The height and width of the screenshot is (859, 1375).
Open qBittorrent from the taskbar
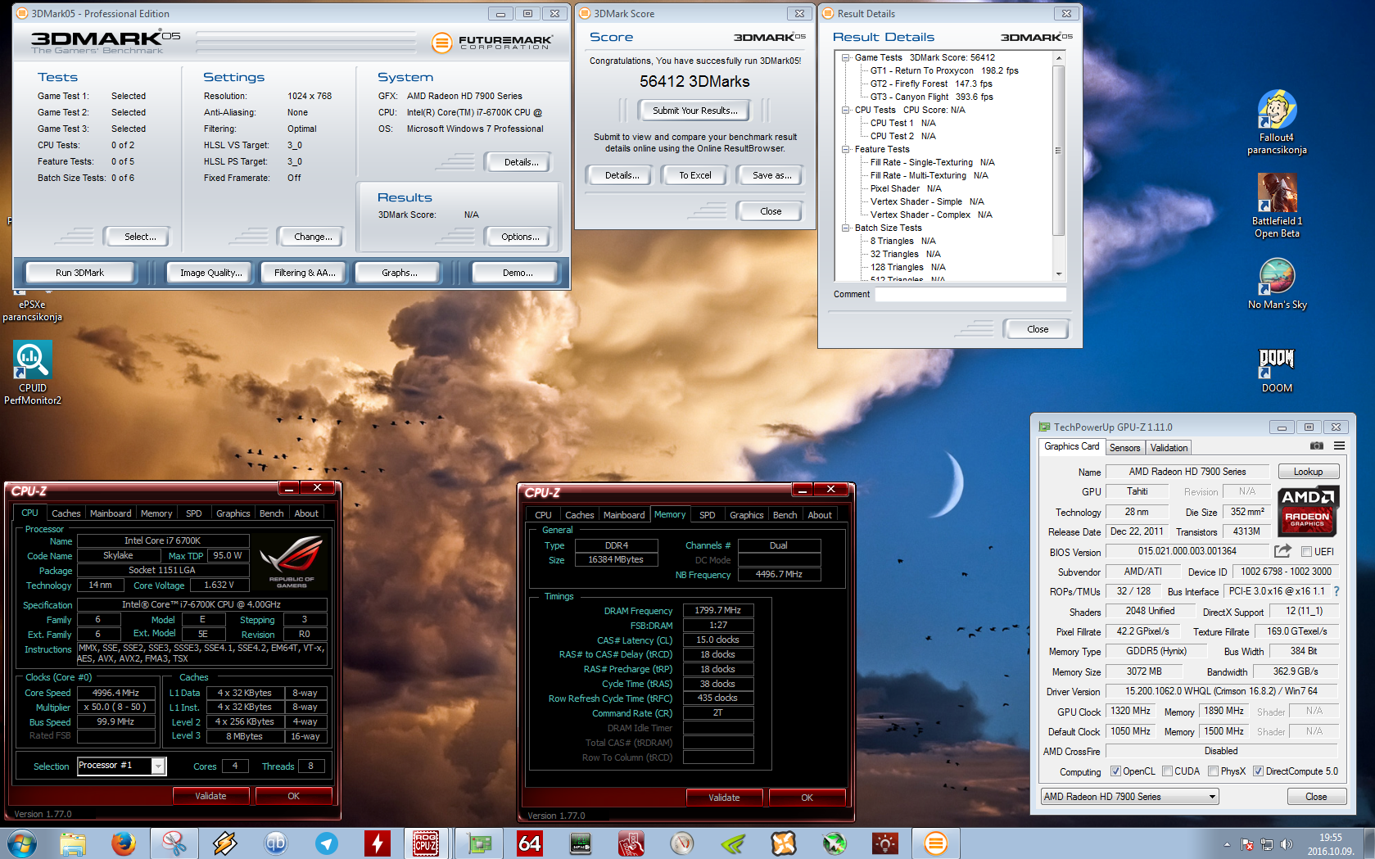[x=276, y=843]
